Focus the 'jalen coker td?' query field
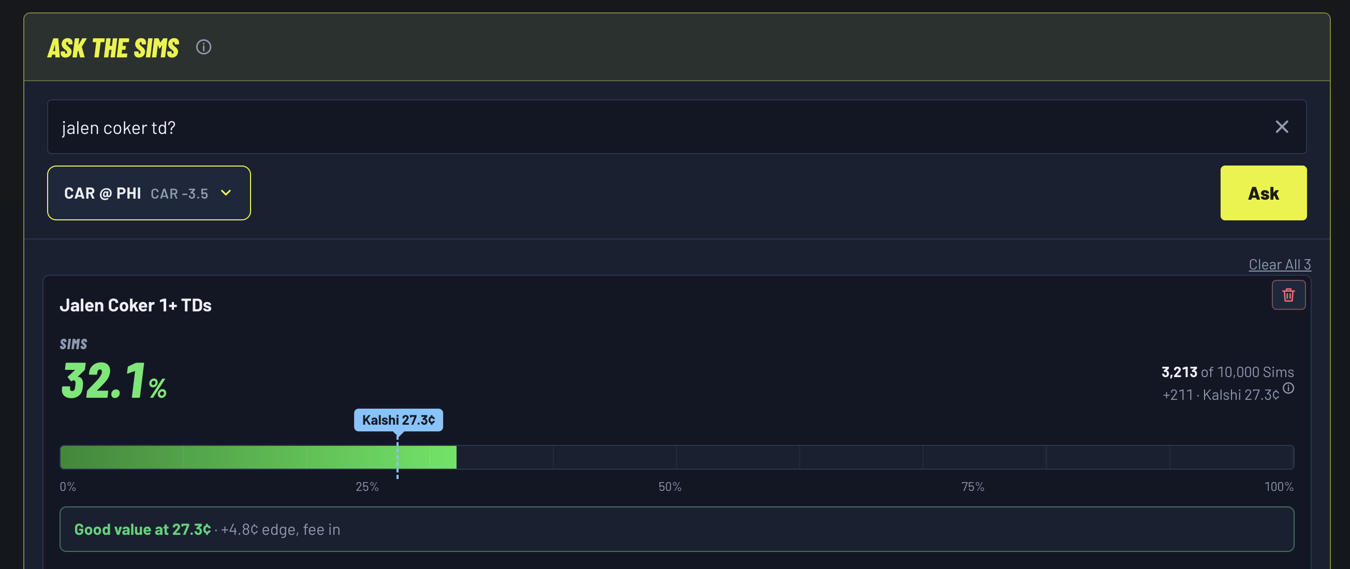Image resolution: width=1350 pixels, height=569 pixels. point(676,127)
